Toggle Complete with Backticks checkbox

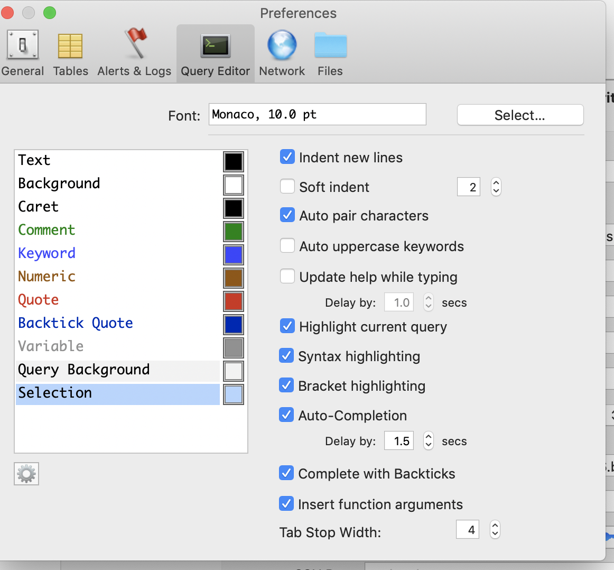click(286, 473)
